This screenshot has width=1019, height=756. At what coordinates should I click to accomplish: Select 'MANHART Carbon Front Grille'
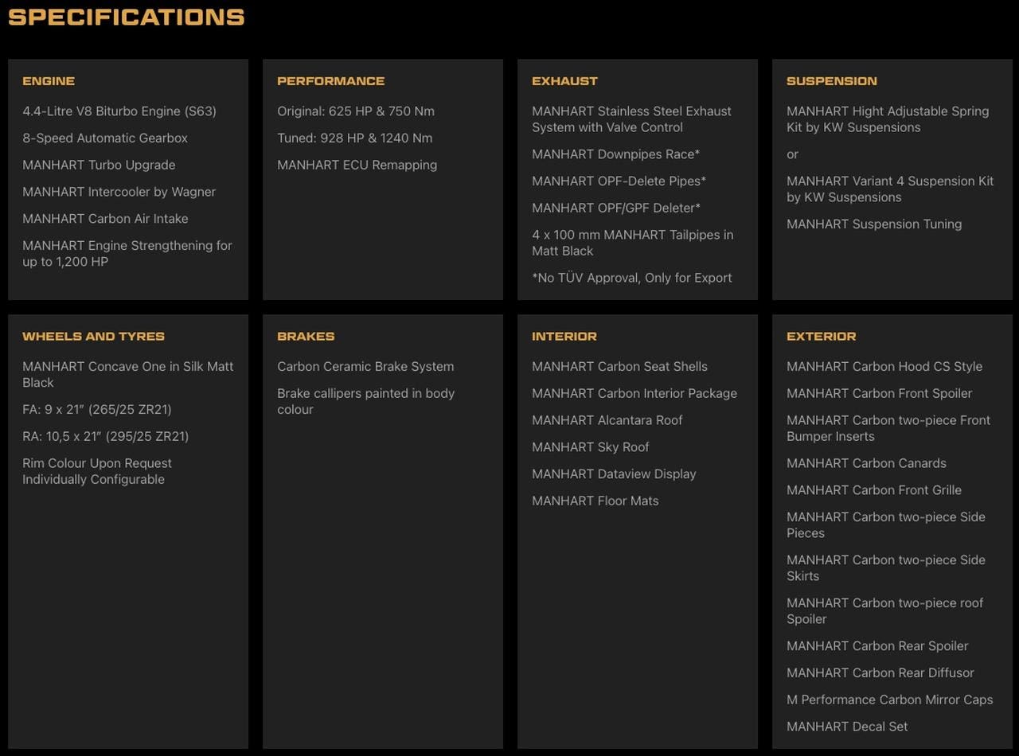tap(874, 490)
